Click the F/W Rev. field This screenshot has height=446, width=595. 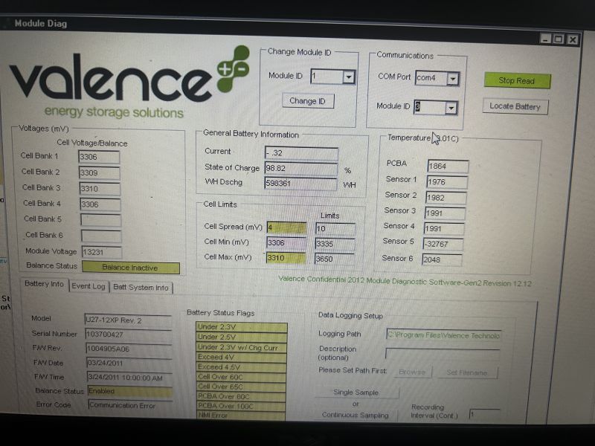click(129, 349)
